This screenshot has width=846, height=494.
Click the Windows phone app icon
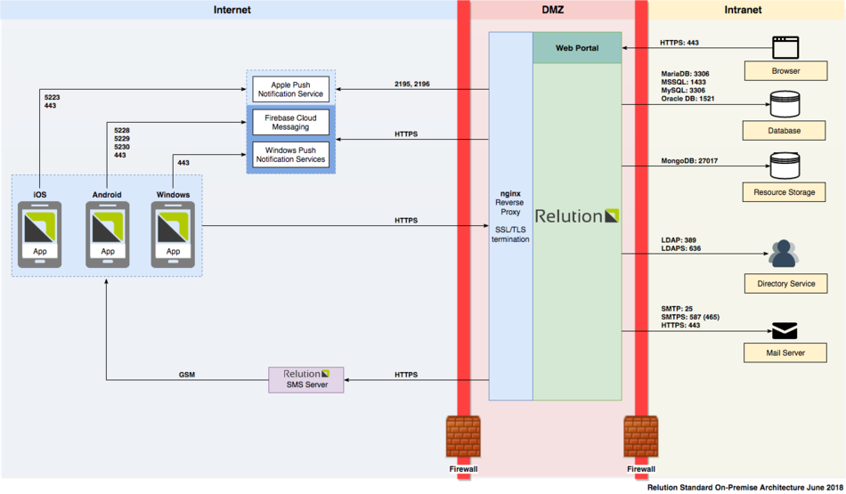coord(173,234)
